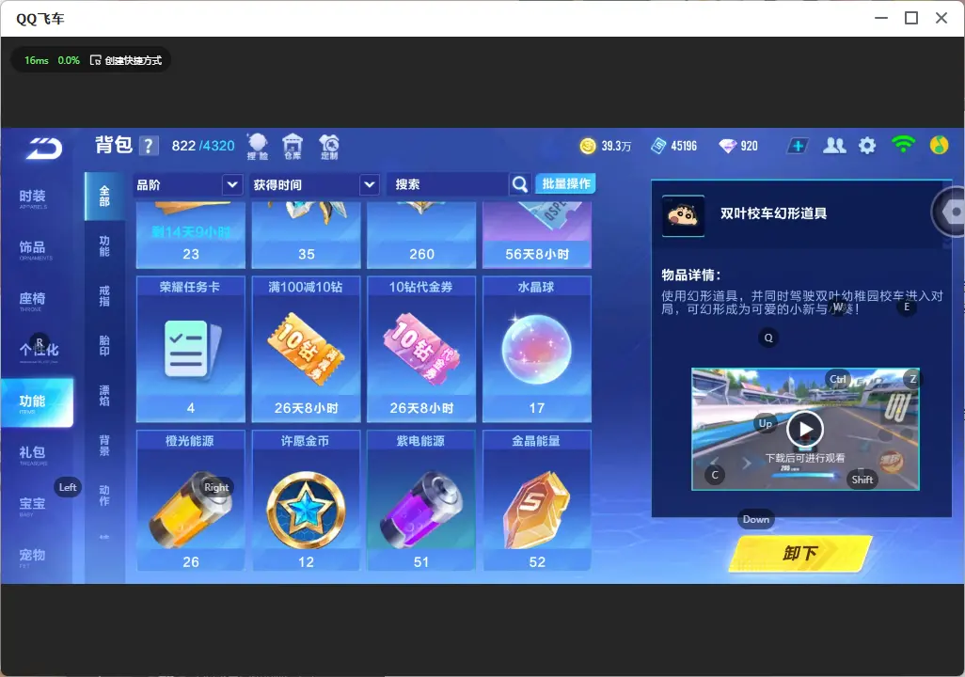Switch to the 宝宝 baby category

pos(33,505)
